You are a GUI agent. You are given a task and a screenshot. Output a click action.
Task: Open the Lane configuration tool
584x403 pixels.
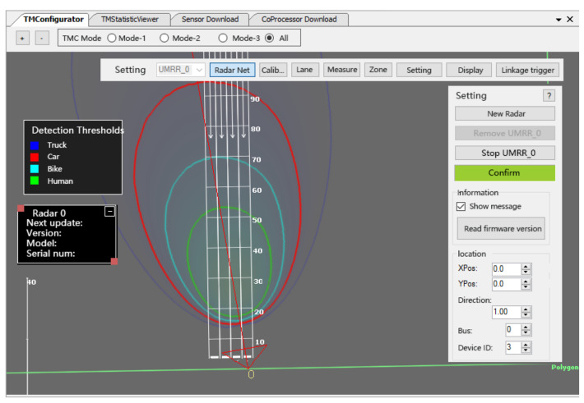click(304, 70)
